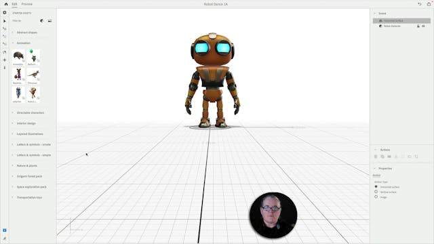Click the group folder action icon
The image size is (434, 244).
click(x=410, y=157)
